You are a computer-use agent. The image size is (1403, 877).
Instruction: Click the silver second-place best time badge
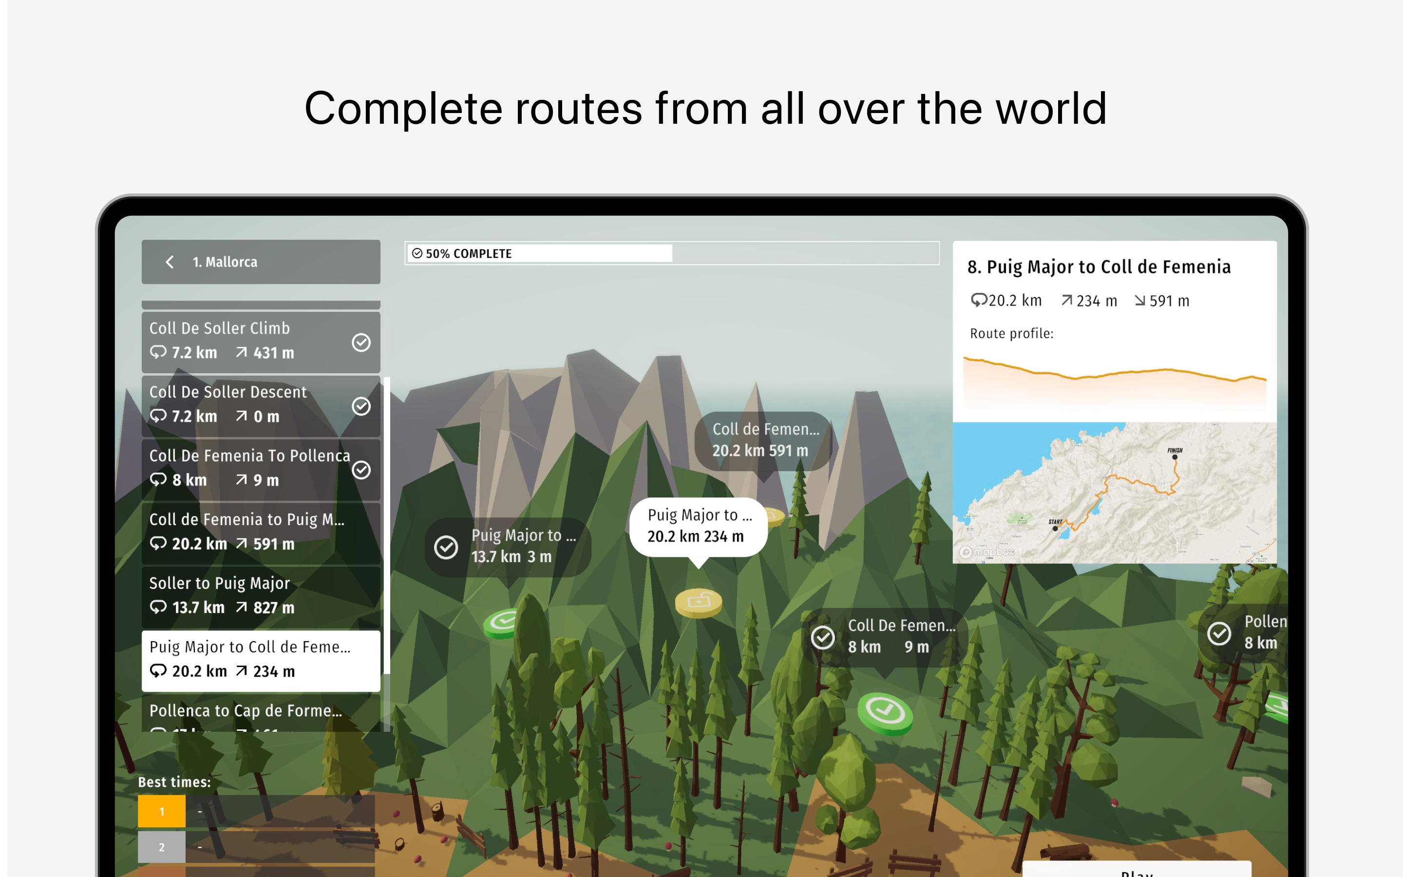point(162,847)
